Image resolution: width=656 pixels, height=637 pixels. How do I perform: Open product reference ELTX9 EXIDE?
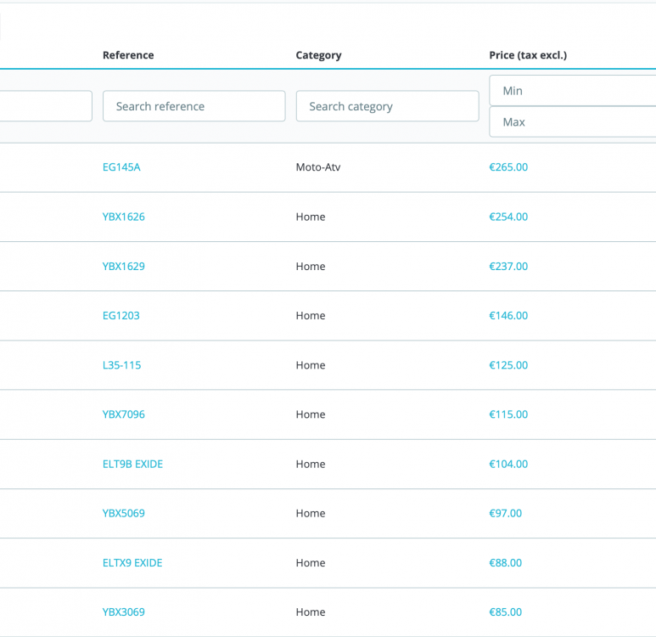pyautogui.click(x=132, y=563)
